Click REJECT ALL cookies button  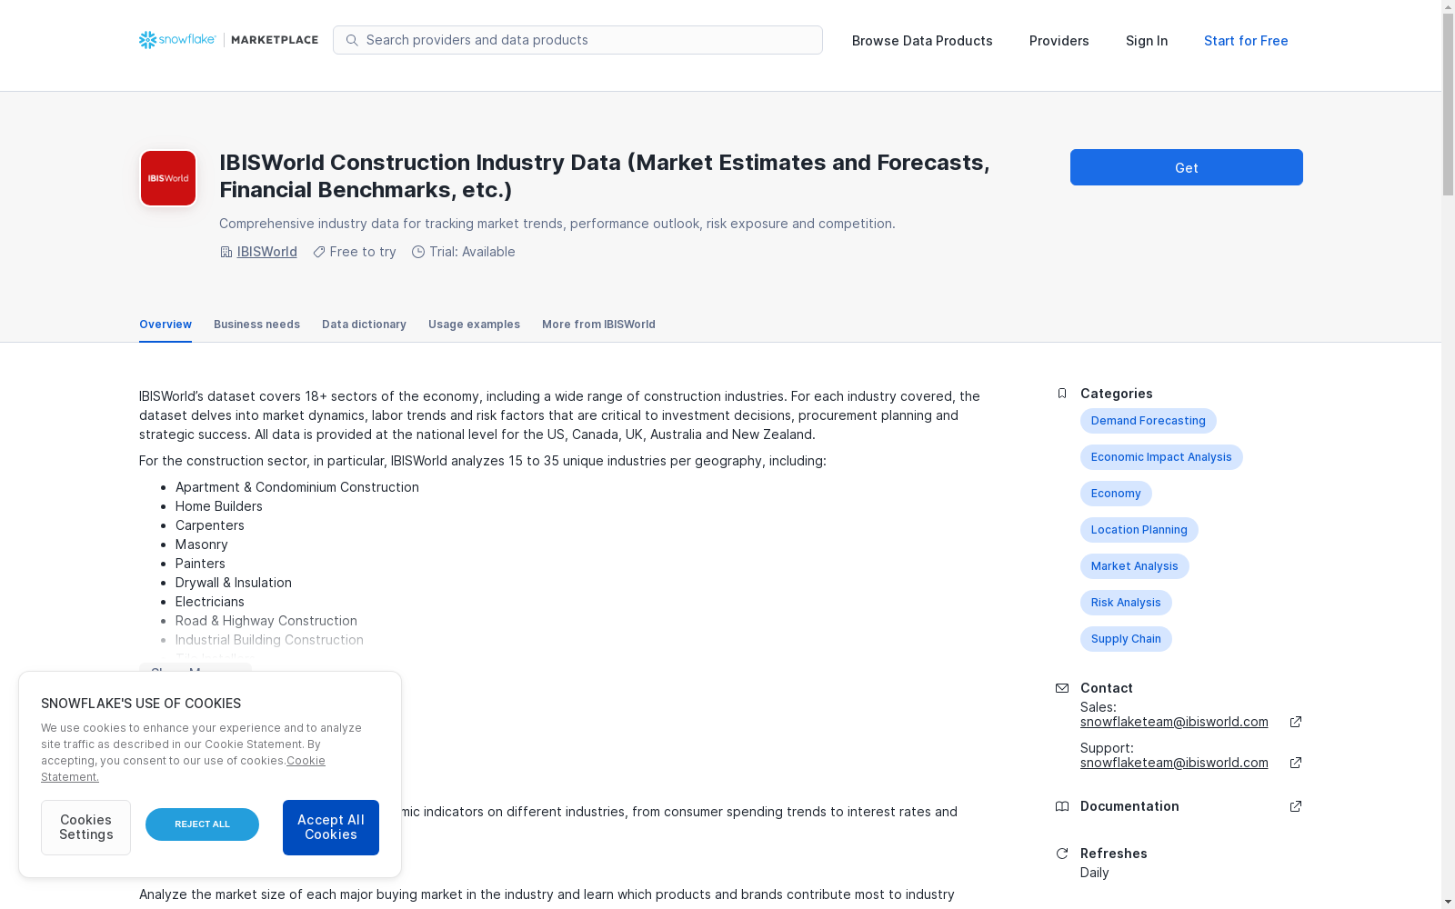tap(202, 824)
